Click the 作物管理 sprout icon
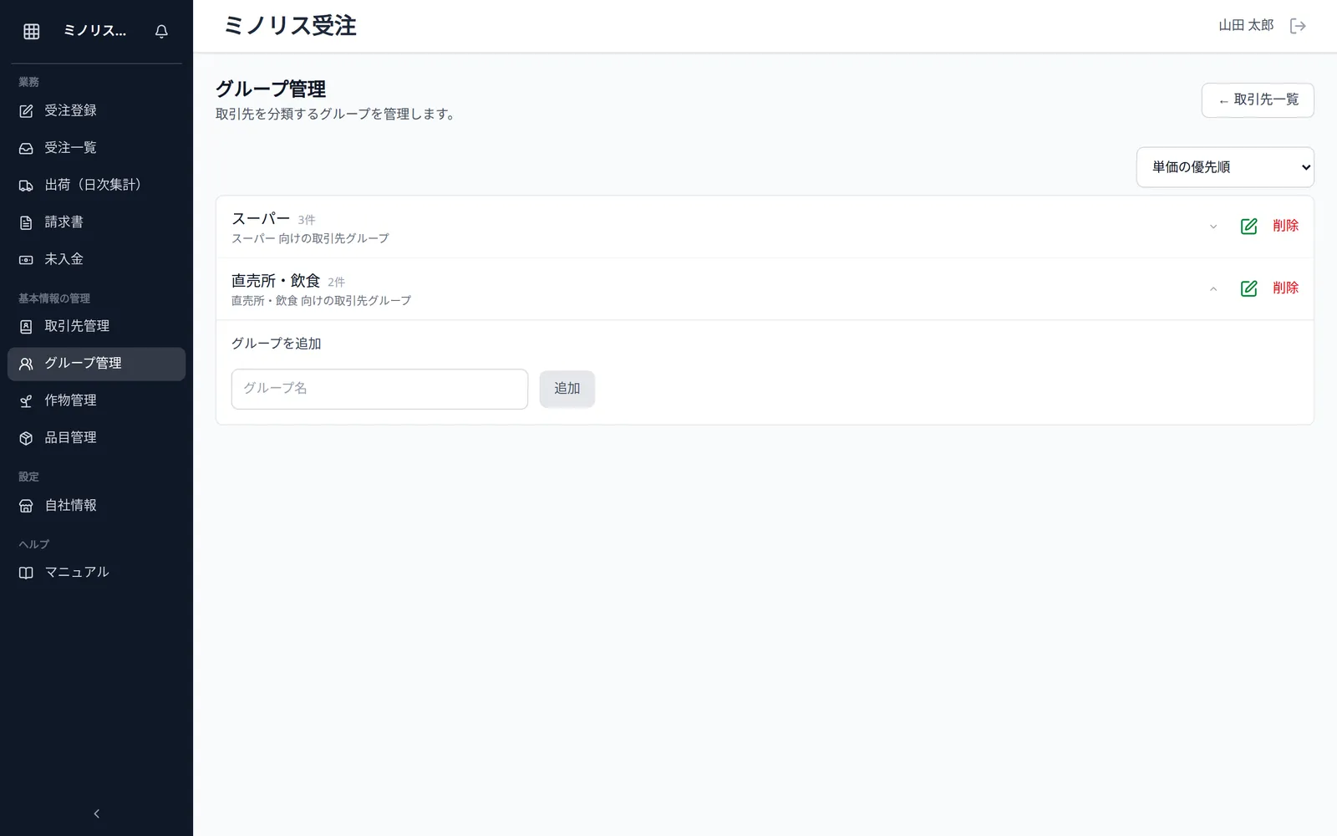The width and height of the screenshot is (1337, 836). click(x=26, y=401)
